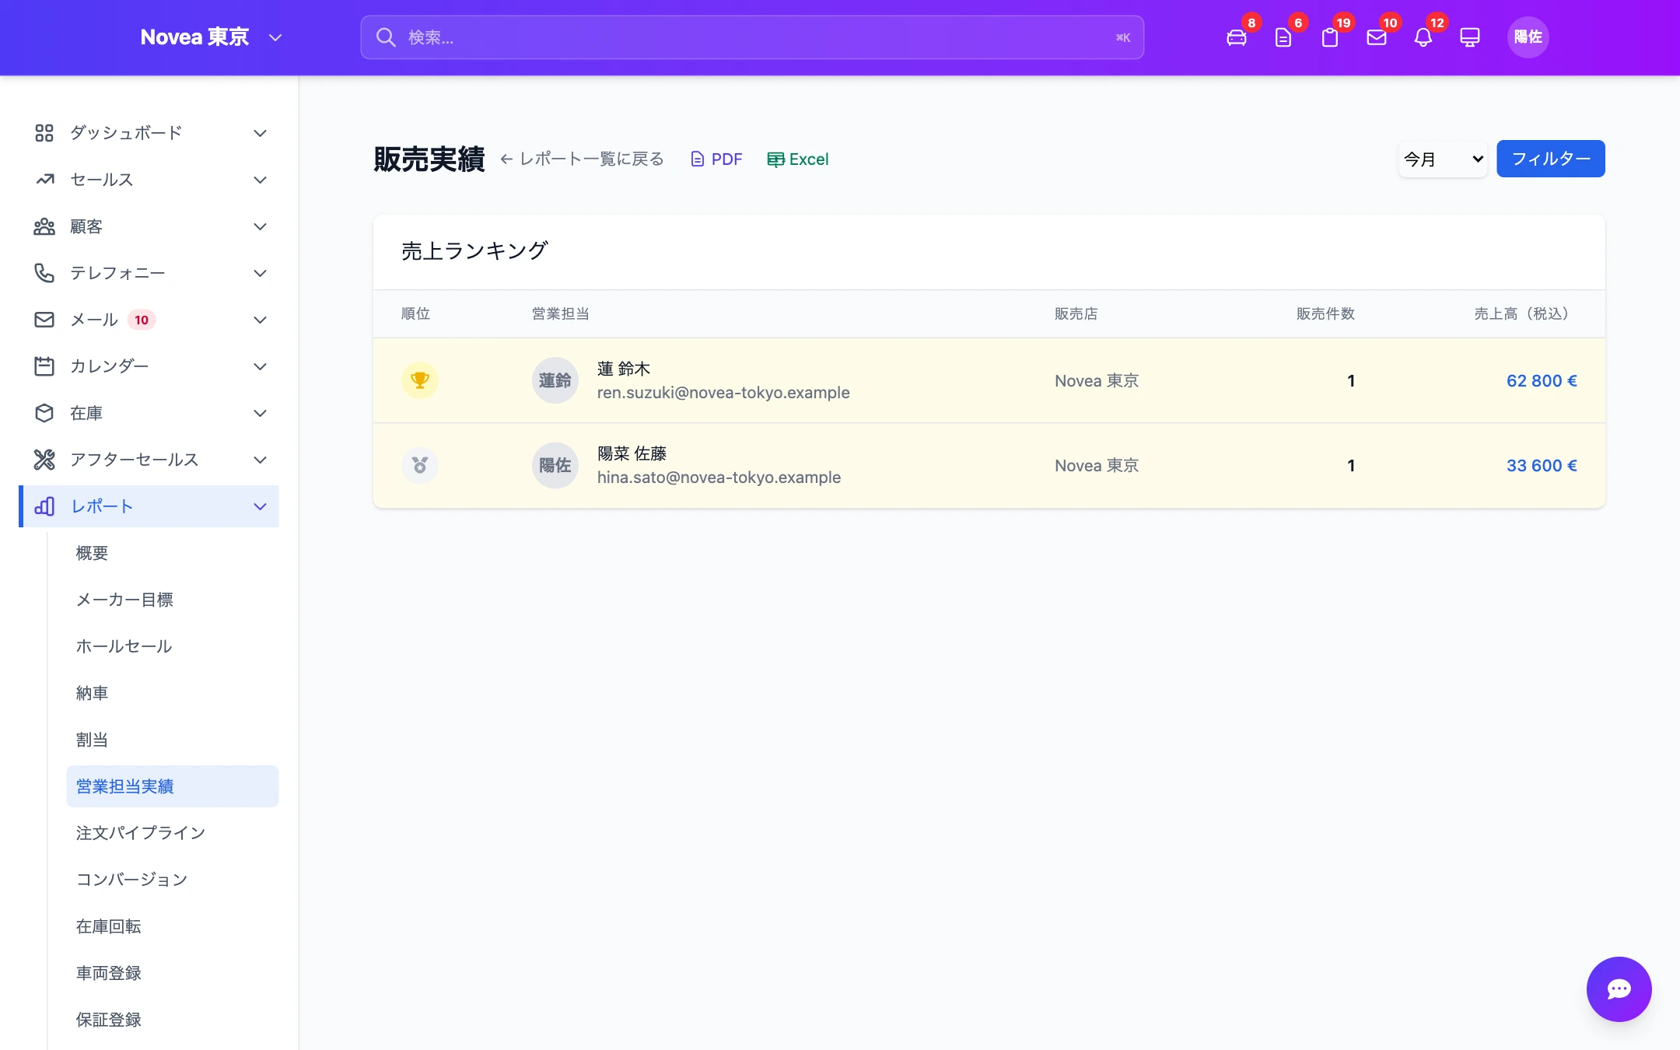Click the 売上高（税込）column header
Viewport: 1680px width, 1050px height.
coord(1524,313)
